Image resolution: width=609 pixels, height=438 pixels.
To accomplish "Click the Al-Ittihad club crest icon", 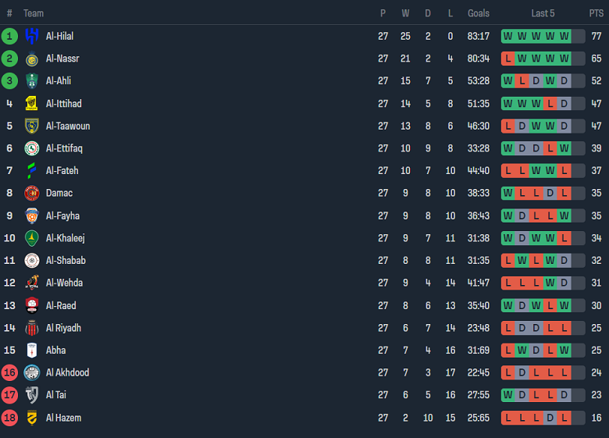I will click(32, 104).
